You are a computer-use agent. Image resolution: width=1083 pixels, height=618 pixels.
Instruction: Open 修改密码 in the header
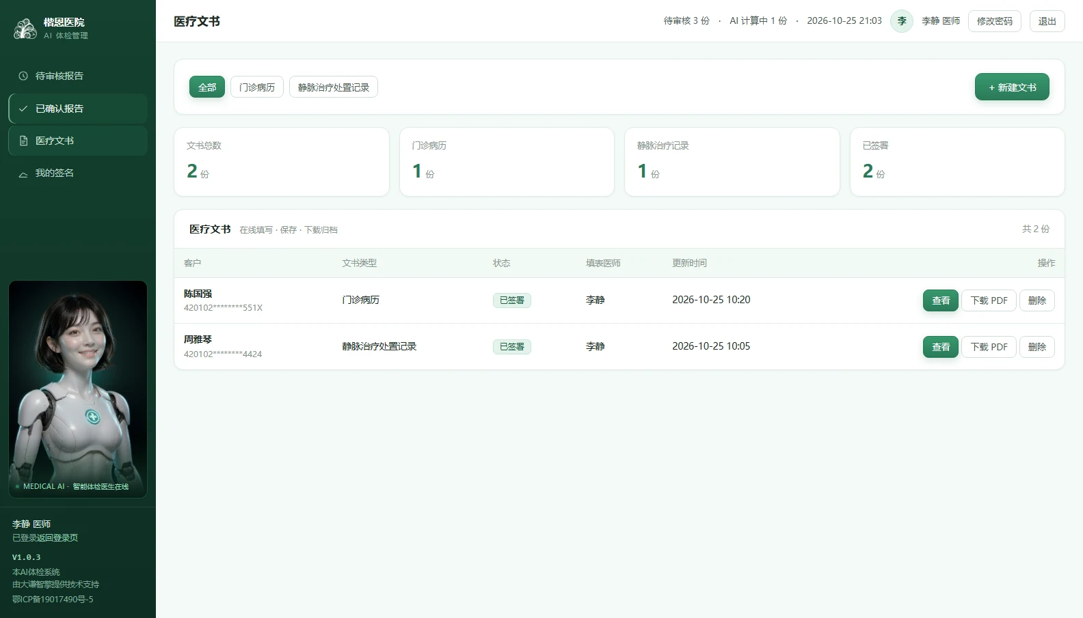tap(995, 21)
